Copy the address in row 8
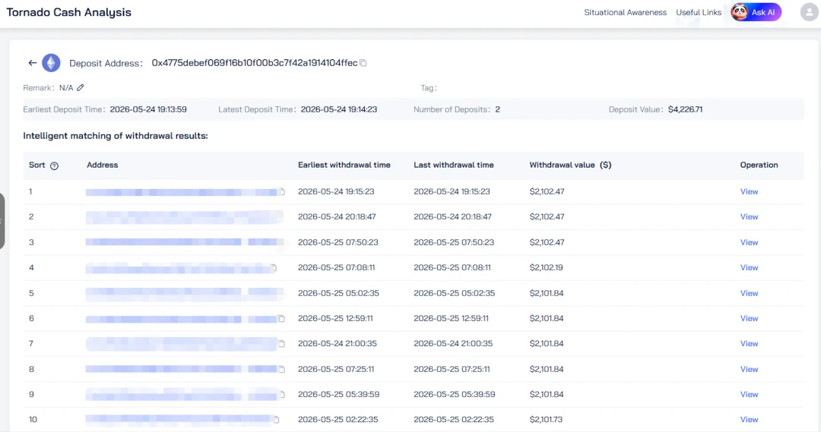 coord(282,369)
